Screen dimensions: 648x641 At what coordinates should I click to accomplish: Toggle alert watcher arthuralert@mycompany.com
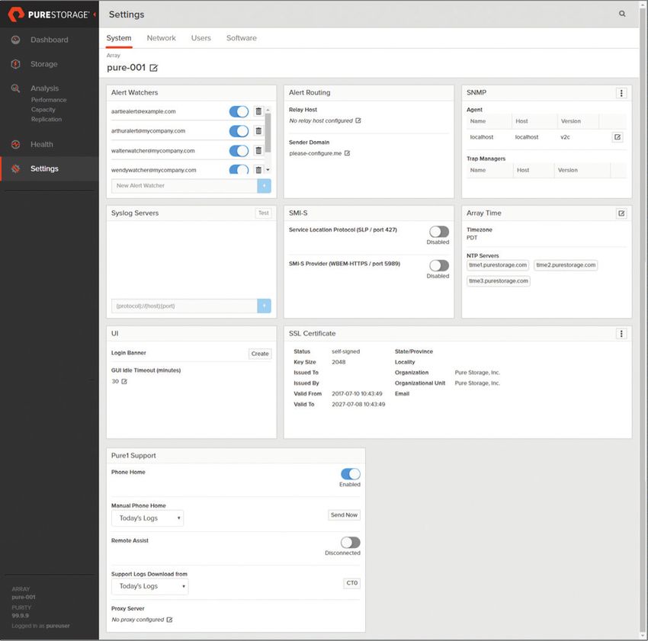click(x=239, y=131)
